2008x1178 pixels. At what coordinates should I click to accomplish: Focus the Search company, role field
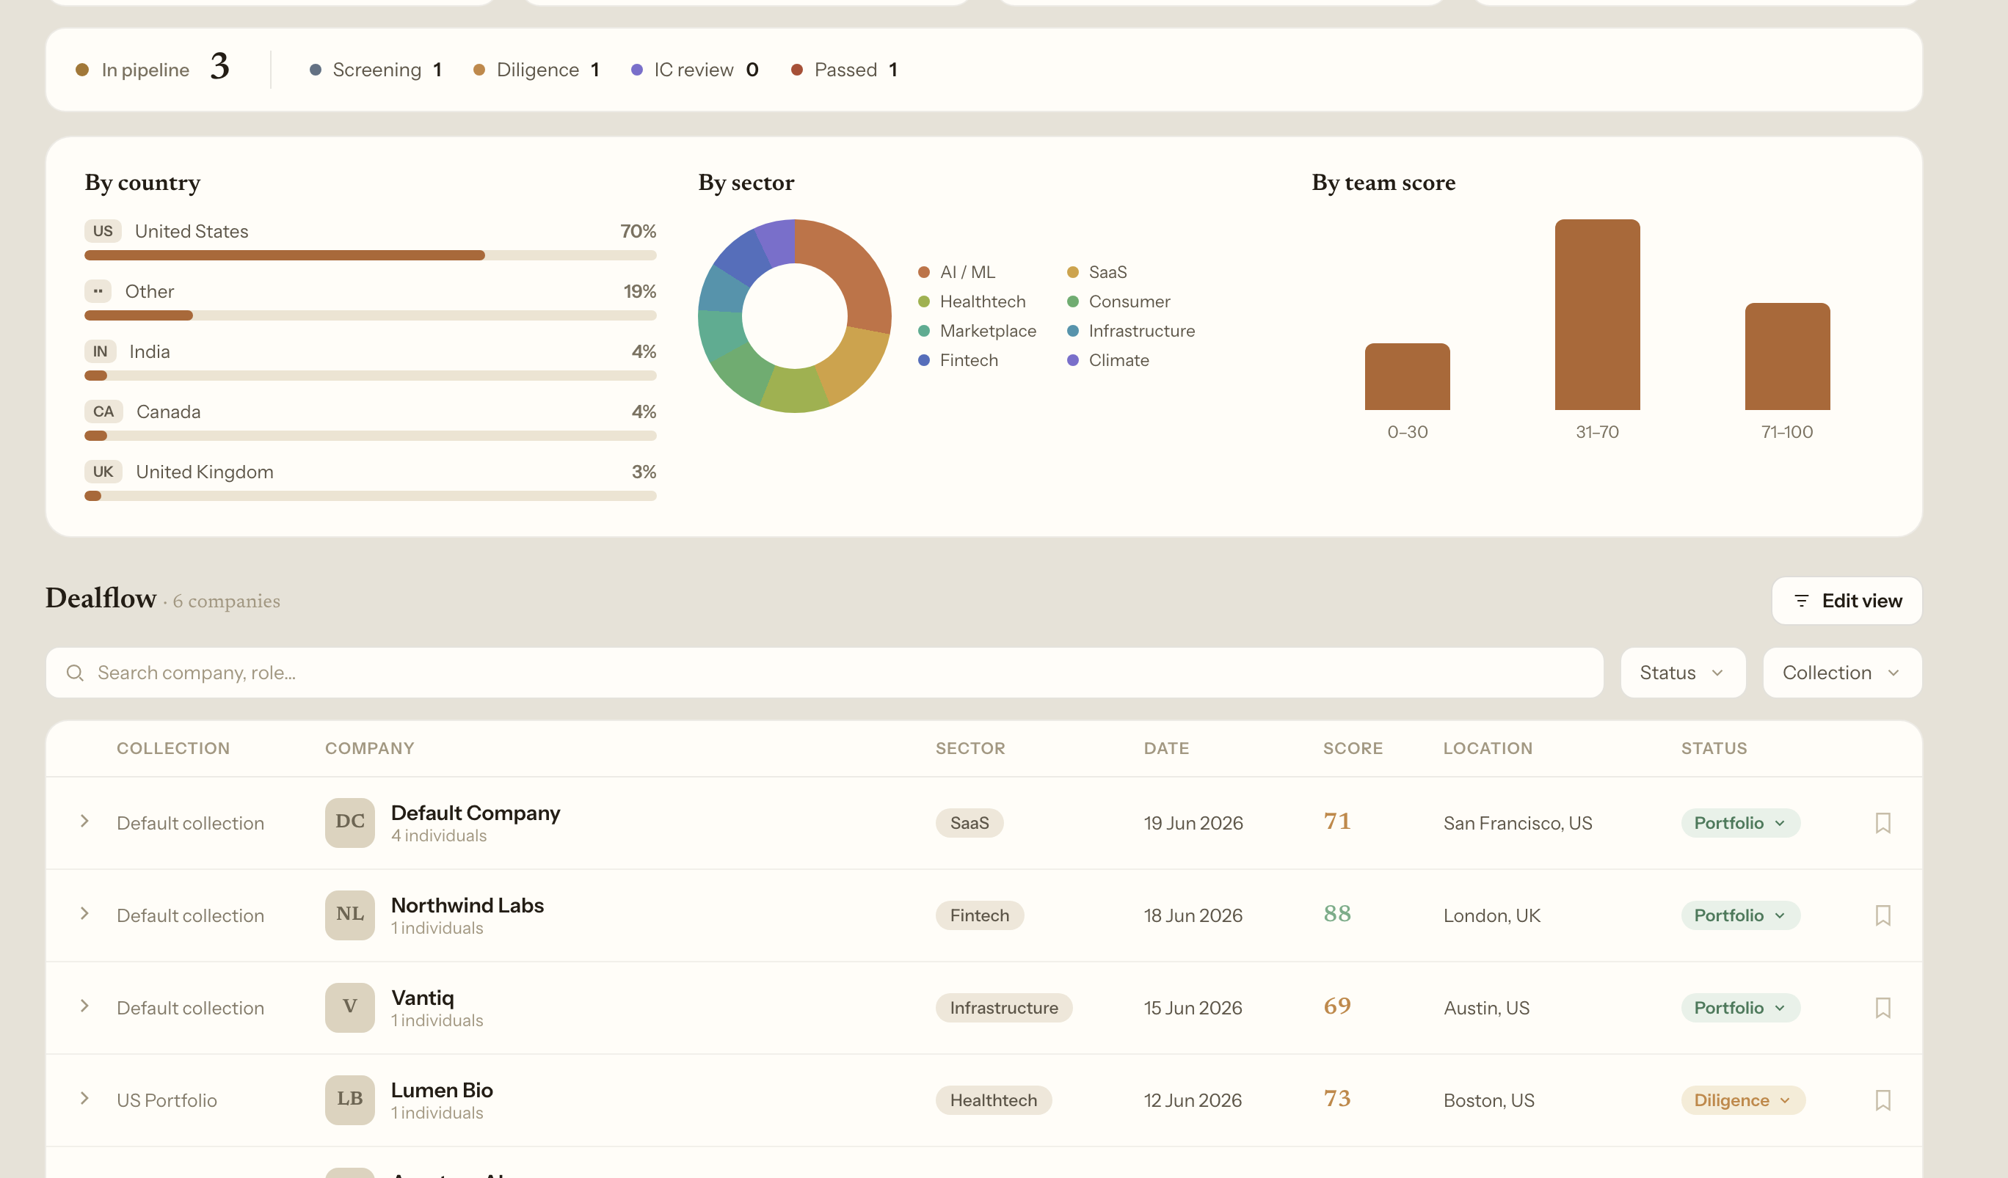pyautogui.click(x=824, y=673)
